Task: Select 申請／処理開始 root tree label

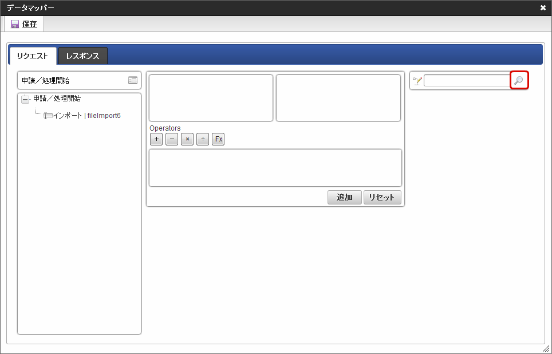Action: pos(57,99)
